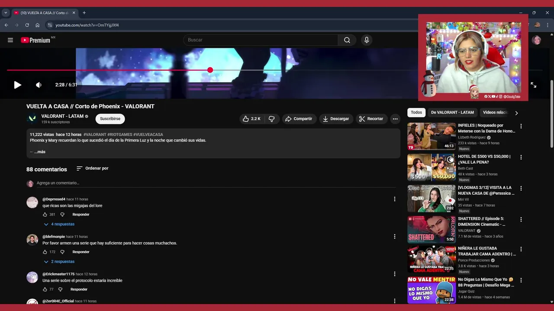Dislike the comment by @Erickmaster1175
Image resolution: width=554 pixels, height=311 pixels.
(x=60, y=289)
